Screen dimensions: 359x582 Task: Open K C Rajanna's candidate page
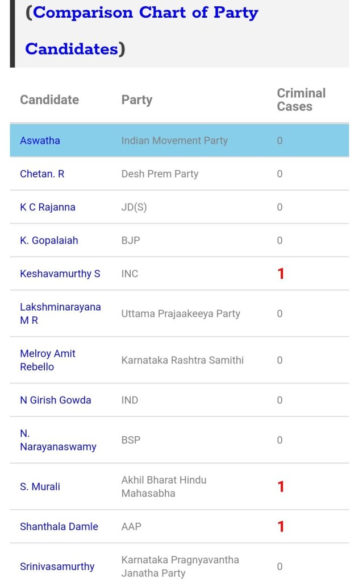click(48, 208)
